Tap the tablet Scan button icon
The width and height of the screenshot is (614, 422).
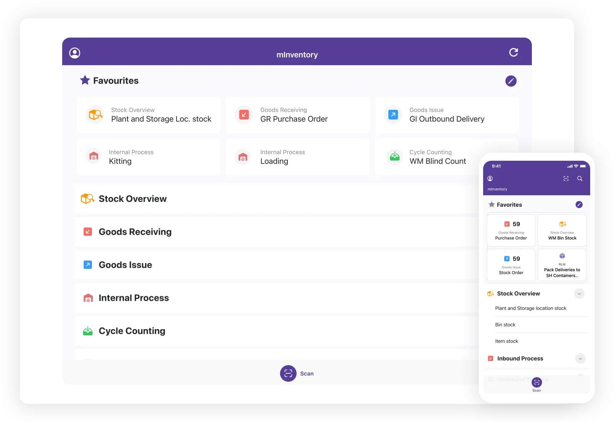point(288,373)
